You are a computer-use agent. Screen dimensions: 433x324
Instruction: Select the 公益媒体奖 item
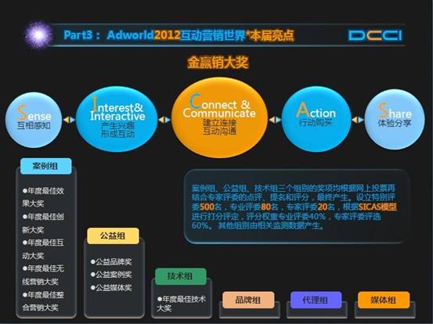tap(111, 287)
